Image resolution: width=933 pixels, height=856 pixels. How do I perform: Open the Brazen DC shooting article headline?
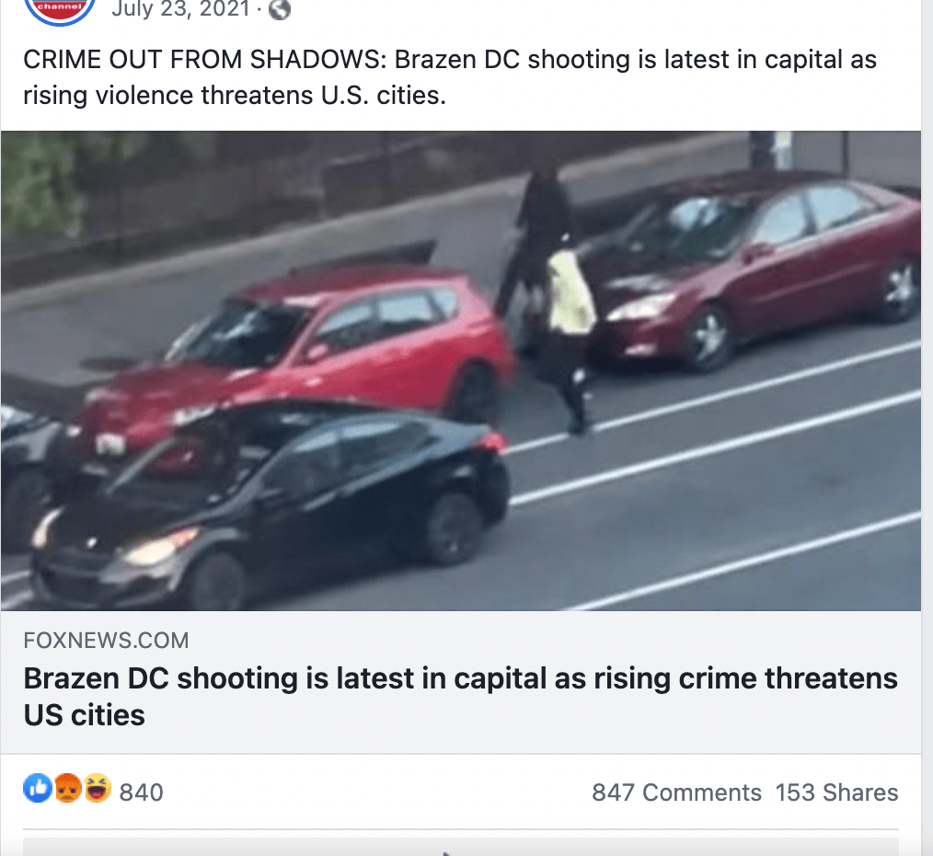point(461,696)
